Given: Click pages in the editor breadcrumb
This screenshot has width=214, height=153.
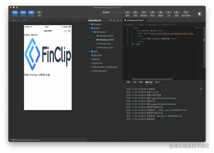Looking at the screenshot, I should click(141, 24).
